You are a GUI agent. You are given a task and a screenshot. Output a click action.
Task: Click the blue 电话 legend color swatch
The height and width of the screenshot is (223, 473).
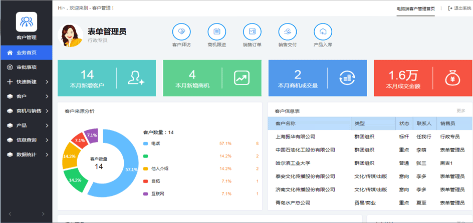click(145, 144)
